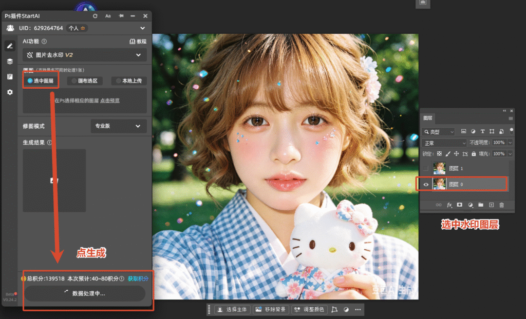
Task: Select the 画布选区 radio option
Action: coord(85,81)
